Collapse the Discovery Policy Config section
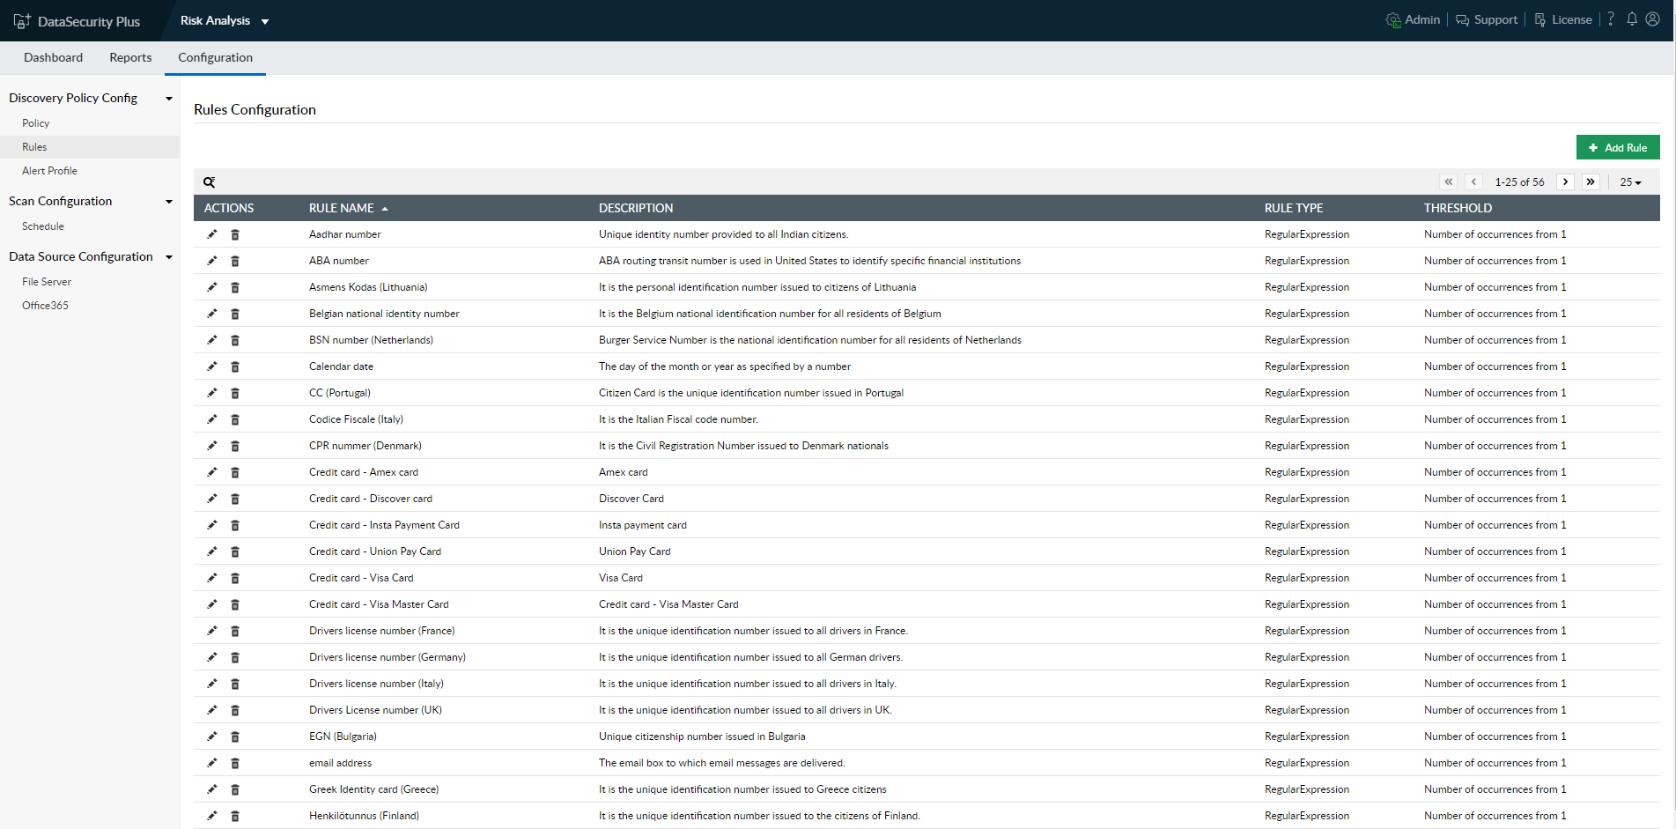Viewport: 1676px width, 829px height. pos(169,99)
